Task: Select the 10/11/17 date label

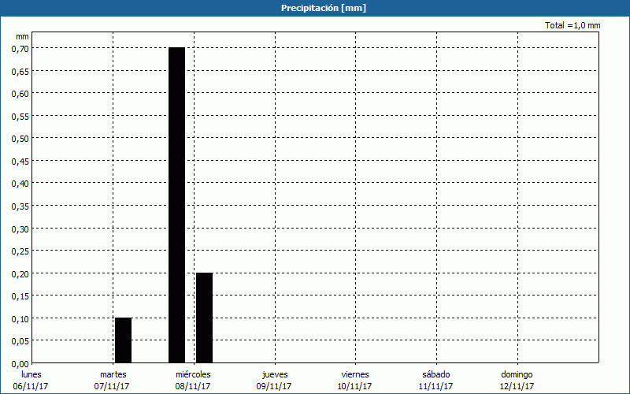Action: pos(355,386)
